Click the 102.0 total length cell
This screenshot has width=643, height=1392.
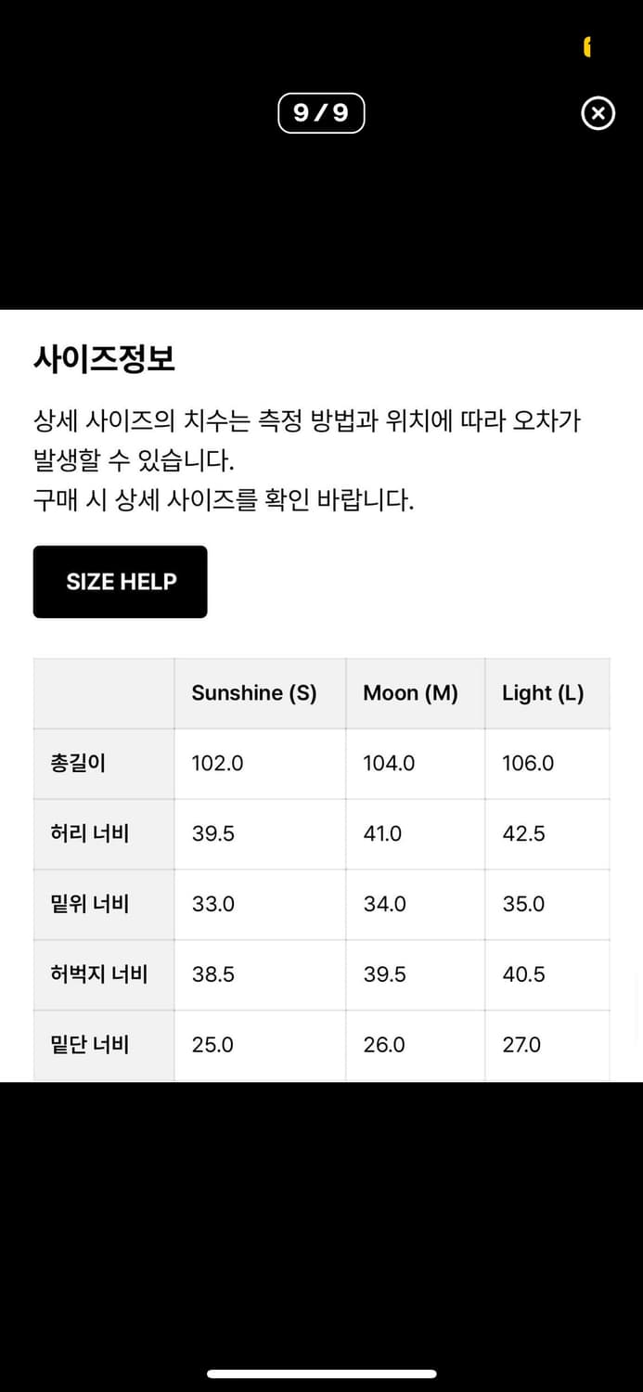coord(218,763)
